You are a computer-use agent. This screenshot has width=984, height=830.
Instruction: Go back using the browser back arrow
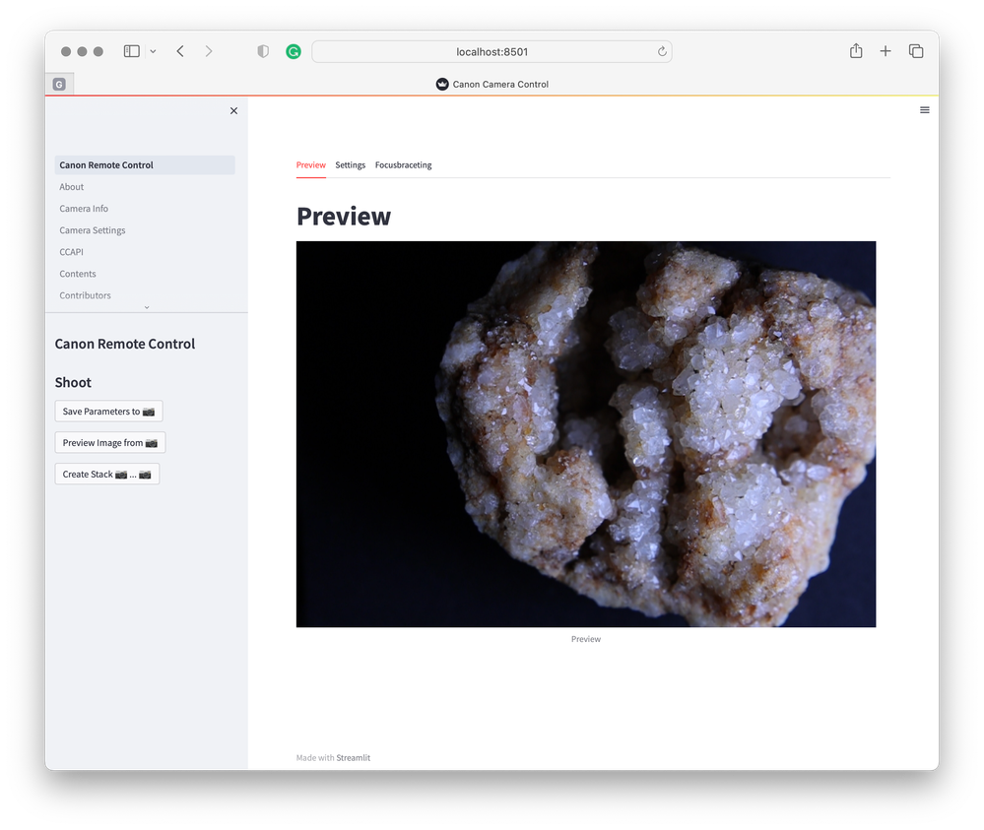pos(180,51)
